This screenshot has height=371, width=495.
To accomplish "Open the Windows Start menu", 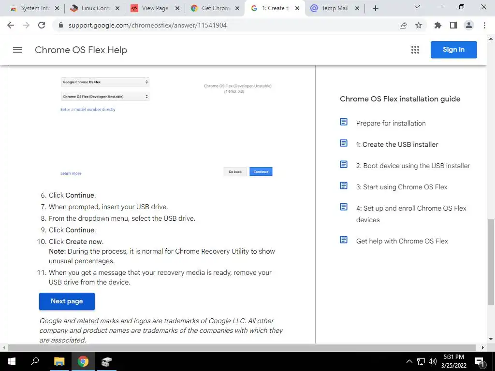I will (11, 361).
